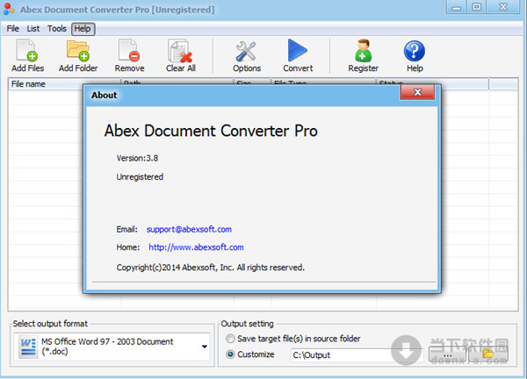Open the Tools menu
This screenshot has width=527, height=379.
pos(57,29)
